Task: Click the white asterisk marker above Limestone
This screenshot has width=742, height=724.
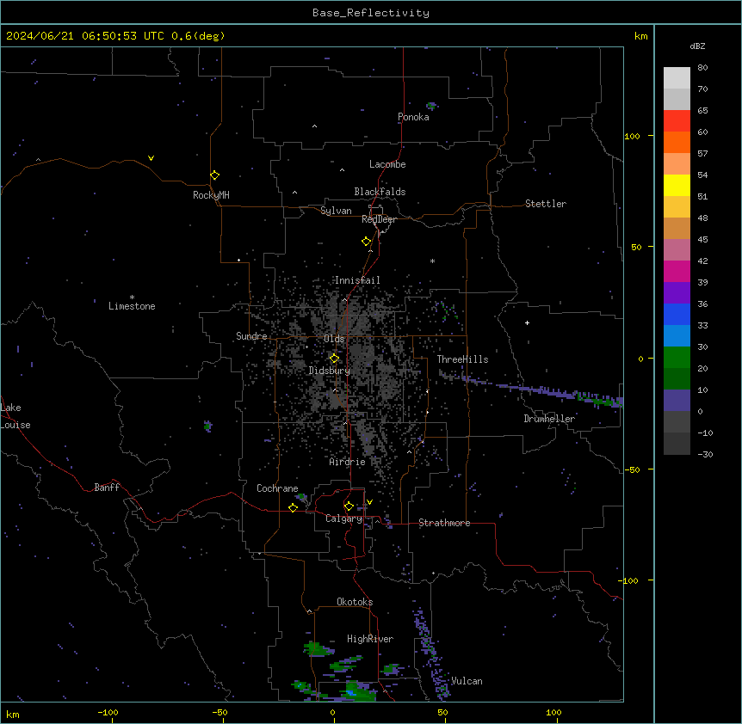Action: pyautogui.click(x=132, y=298)
